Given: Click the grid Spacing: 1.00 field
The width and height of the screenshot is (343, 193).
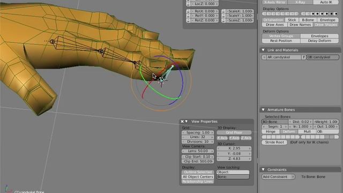Looking at the screenshot, I should tap(198, 132).
